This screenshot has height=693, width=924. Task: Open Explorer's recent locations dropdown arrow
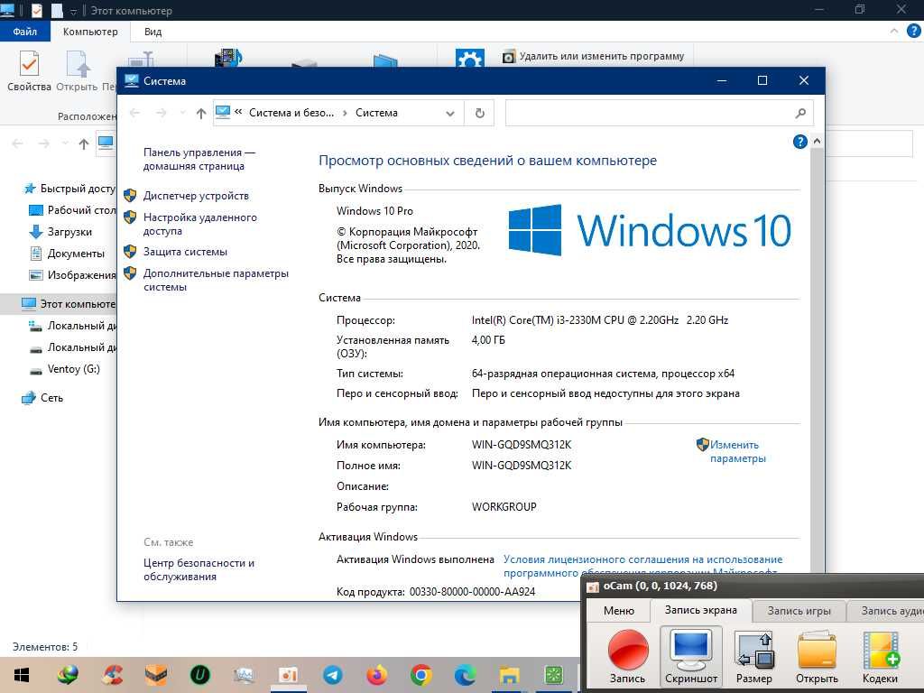pyautogui.click(x=65, y=143)
